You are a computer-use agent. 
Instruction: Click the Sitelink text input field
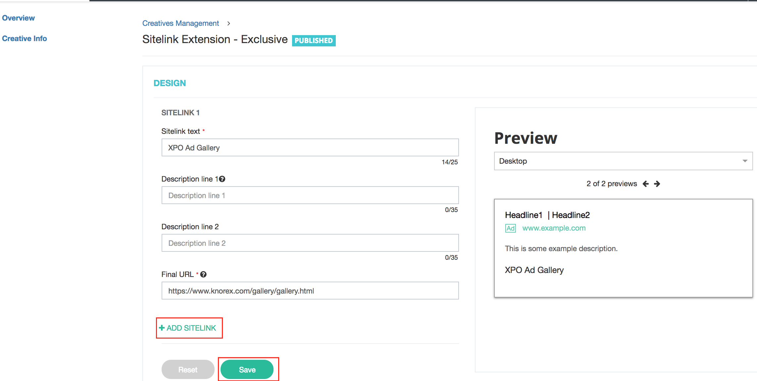(310, 148)
